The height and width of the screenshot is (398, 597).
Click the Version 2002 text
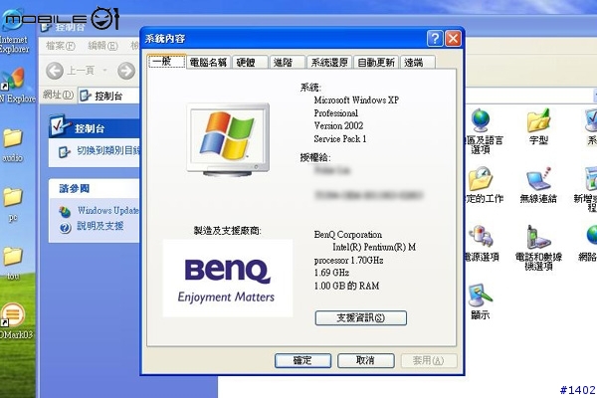338,125
